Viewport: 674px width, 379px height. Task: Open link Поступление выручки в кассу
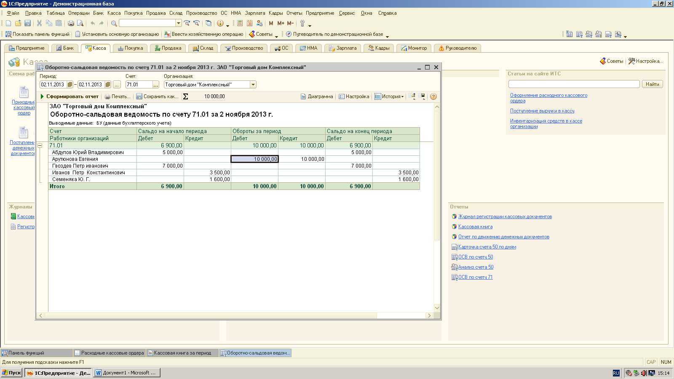(x=542, y=111)
